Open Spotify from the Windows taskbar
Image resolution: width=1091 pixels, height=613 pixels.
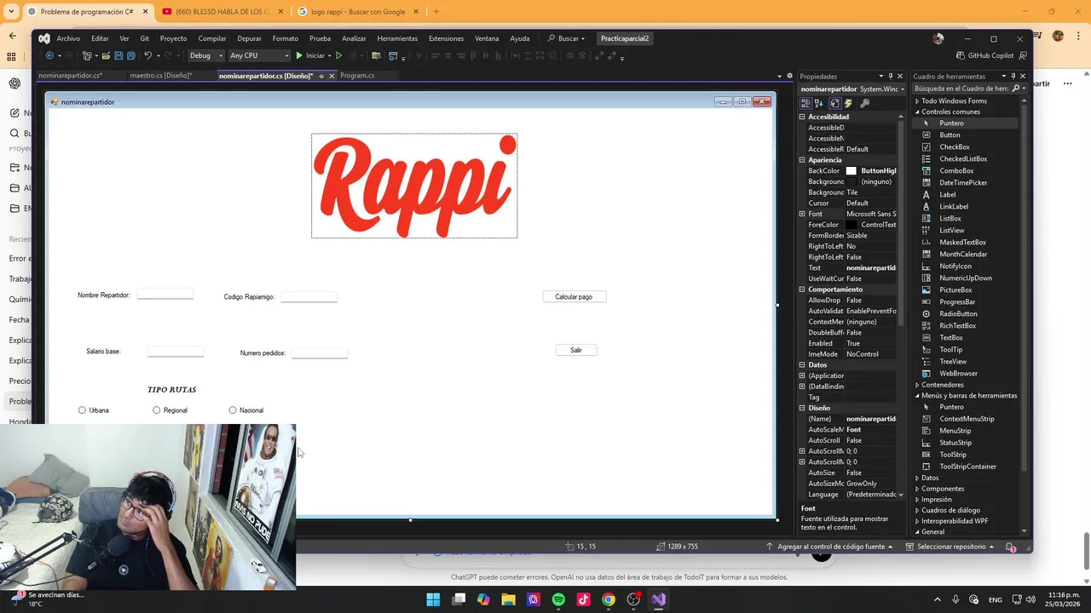pyautogui.click(x=558, y=599)
